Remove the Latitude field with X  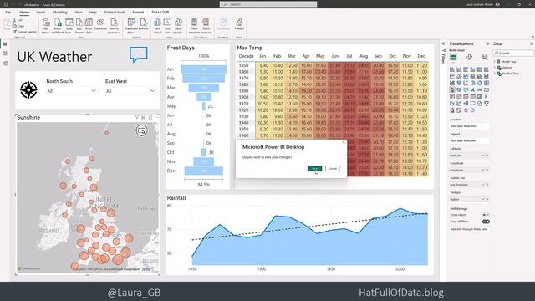point(487,156)
